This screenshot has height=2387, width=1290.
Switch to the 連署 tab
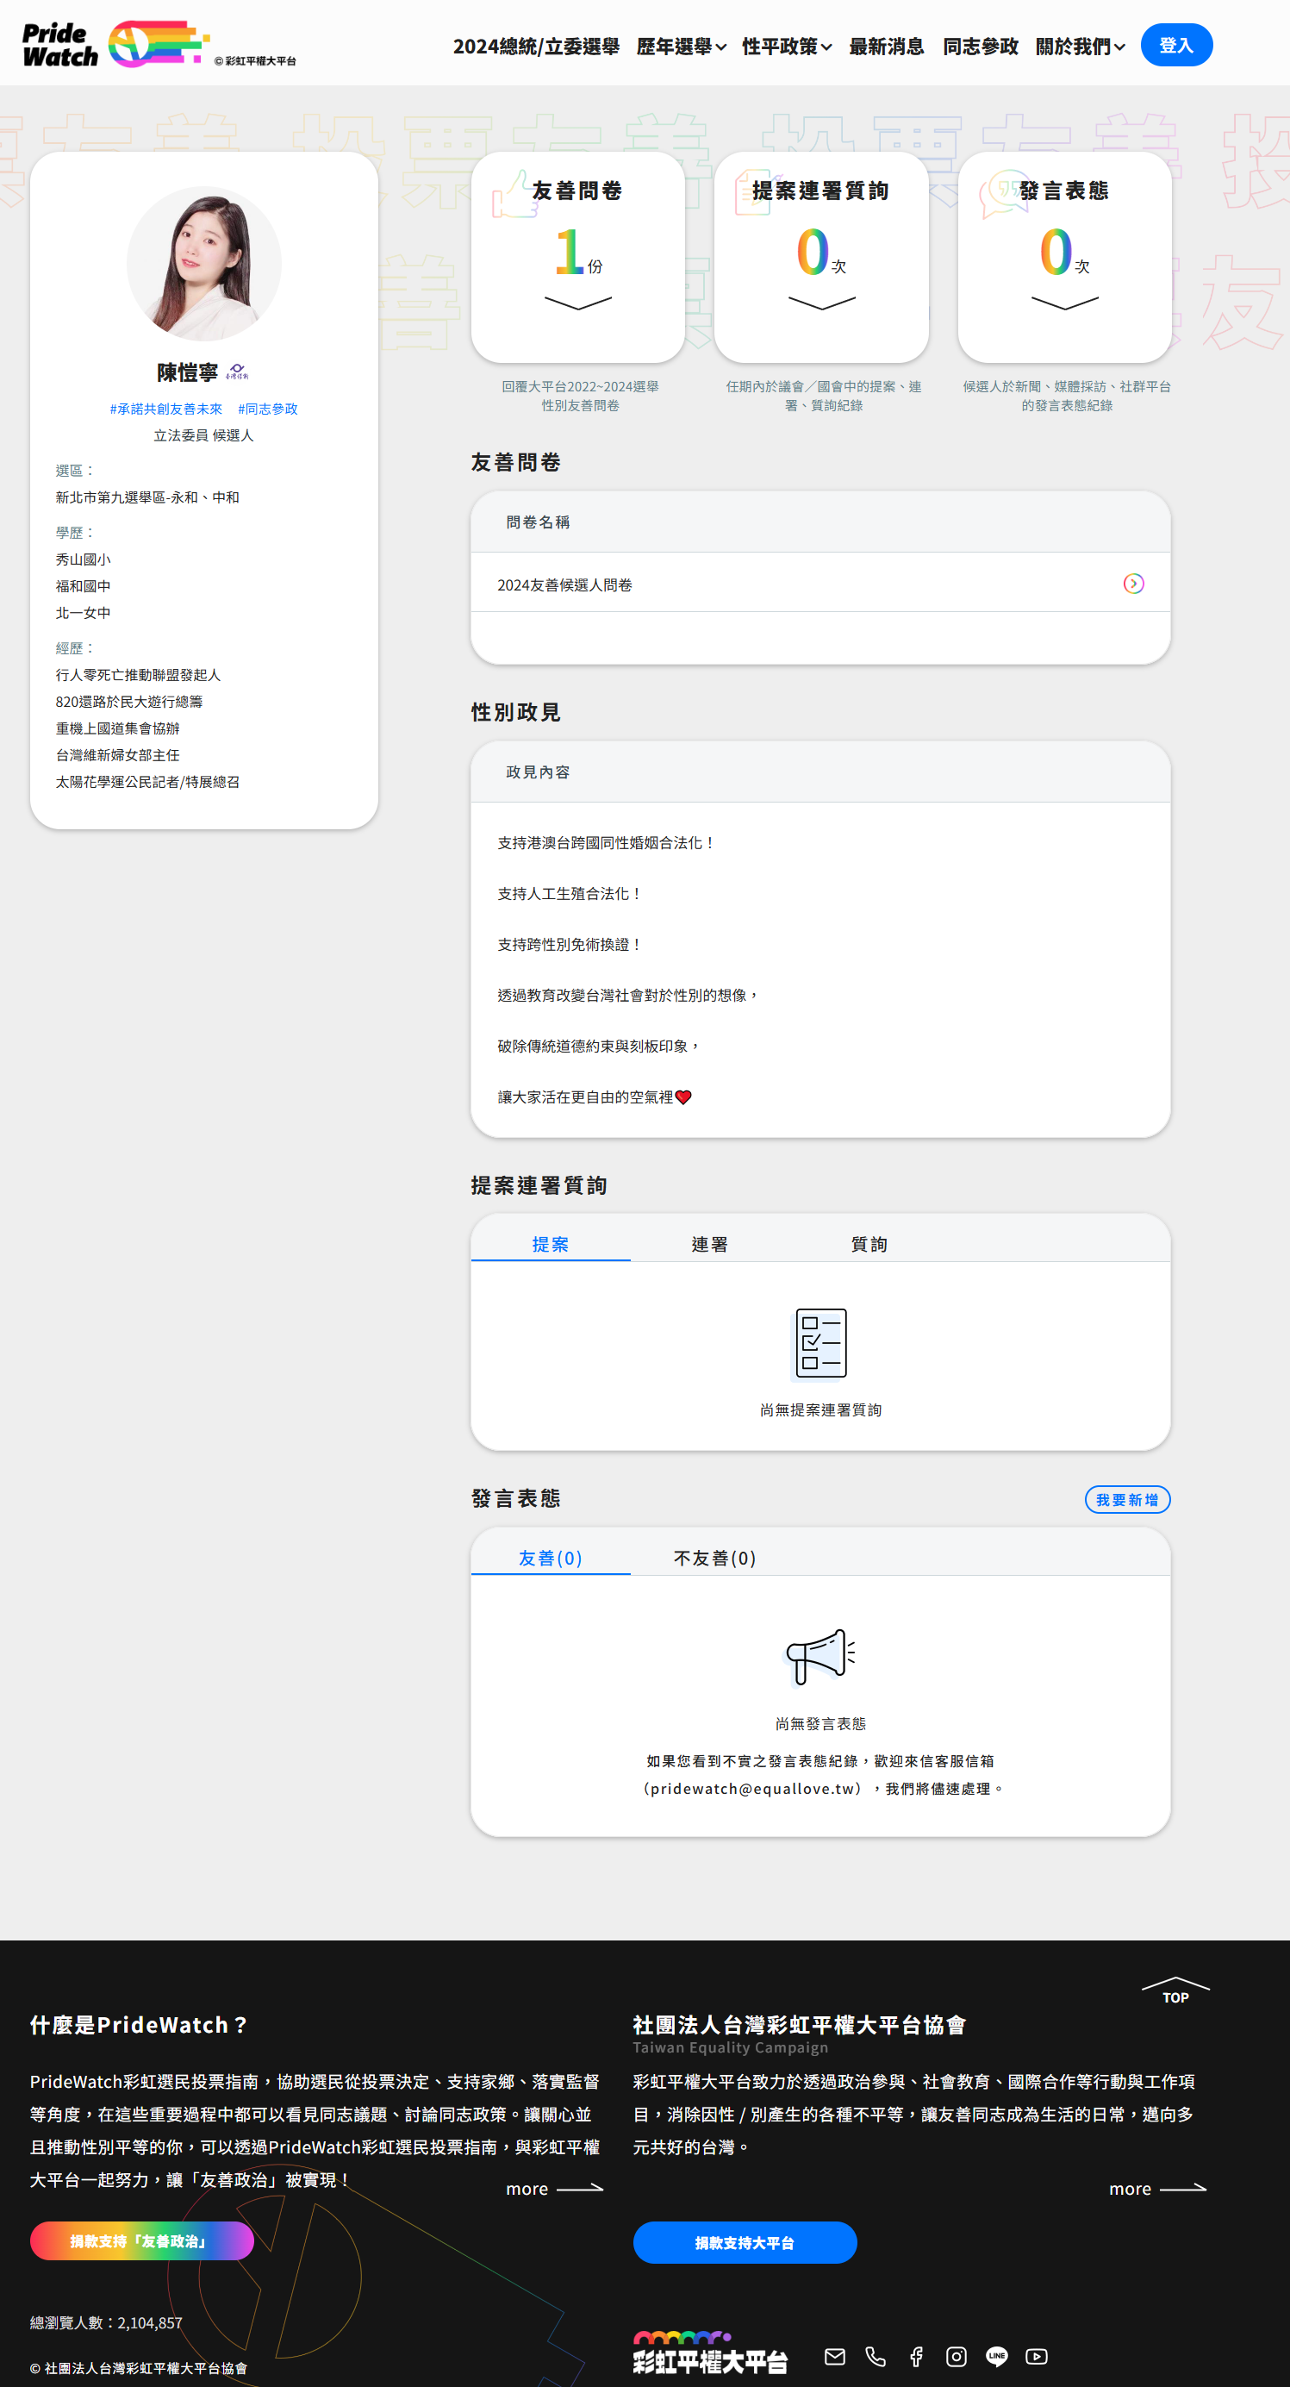pos(710,1244)
